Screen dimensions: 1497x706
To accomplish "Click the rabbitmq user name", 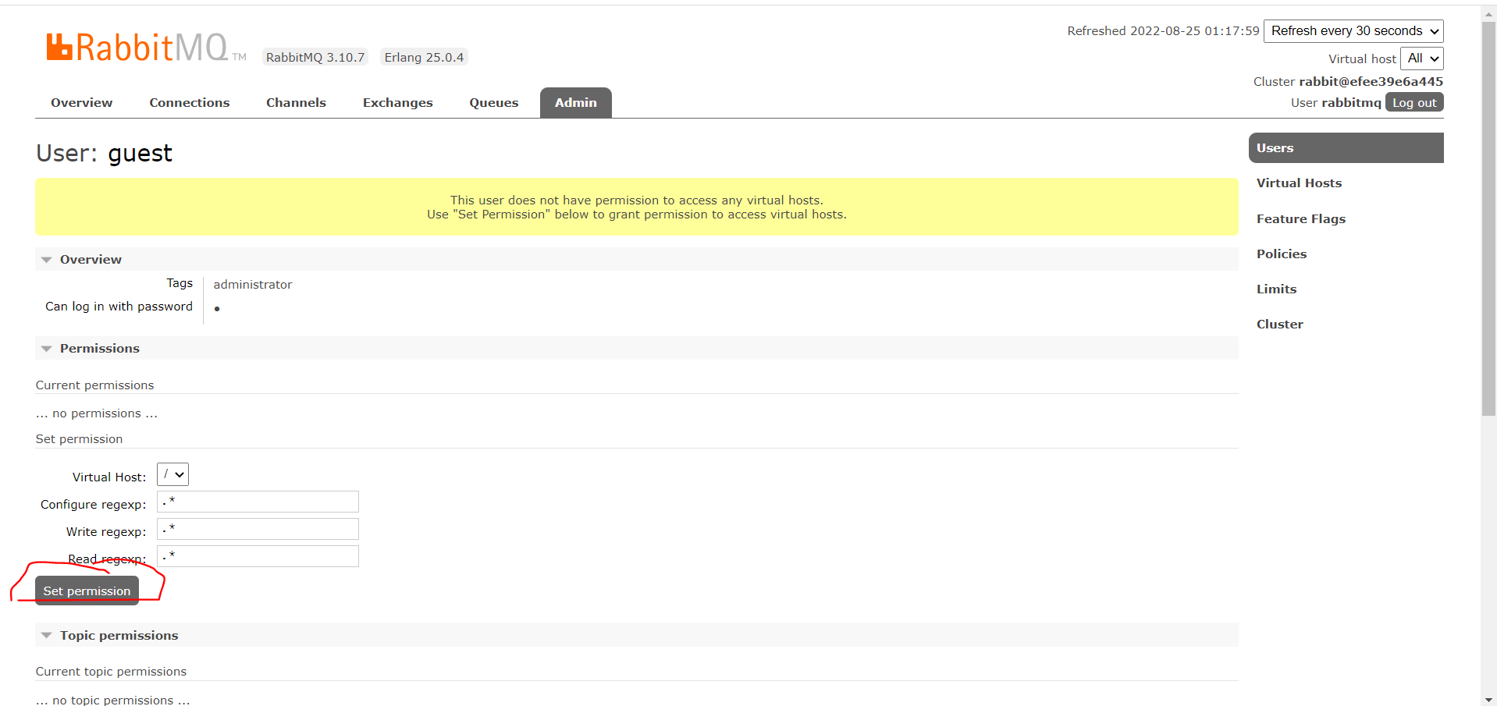I will click(x=1351, y=103).
